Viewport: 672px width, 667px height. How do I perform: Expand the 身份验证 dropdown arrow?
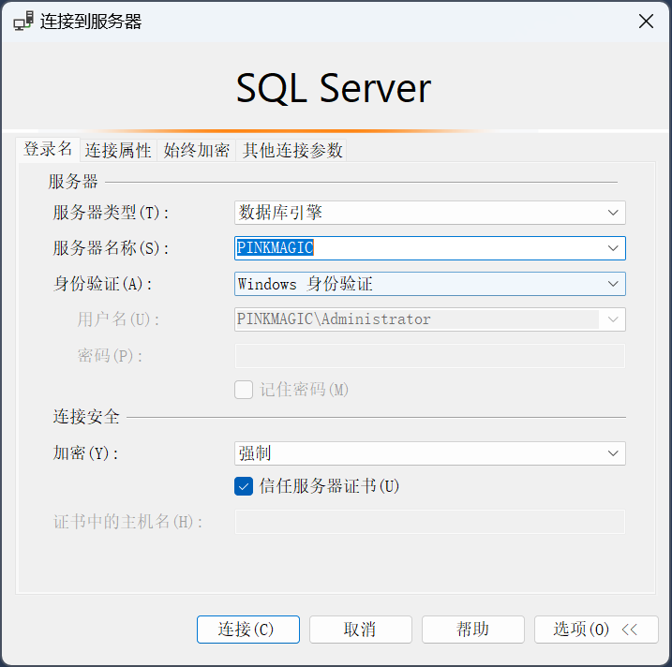(613, 284)
